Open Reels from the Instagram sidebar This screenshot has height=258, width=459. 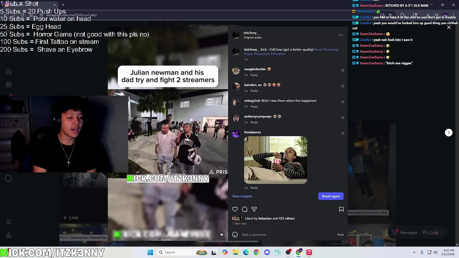(9, 85)
